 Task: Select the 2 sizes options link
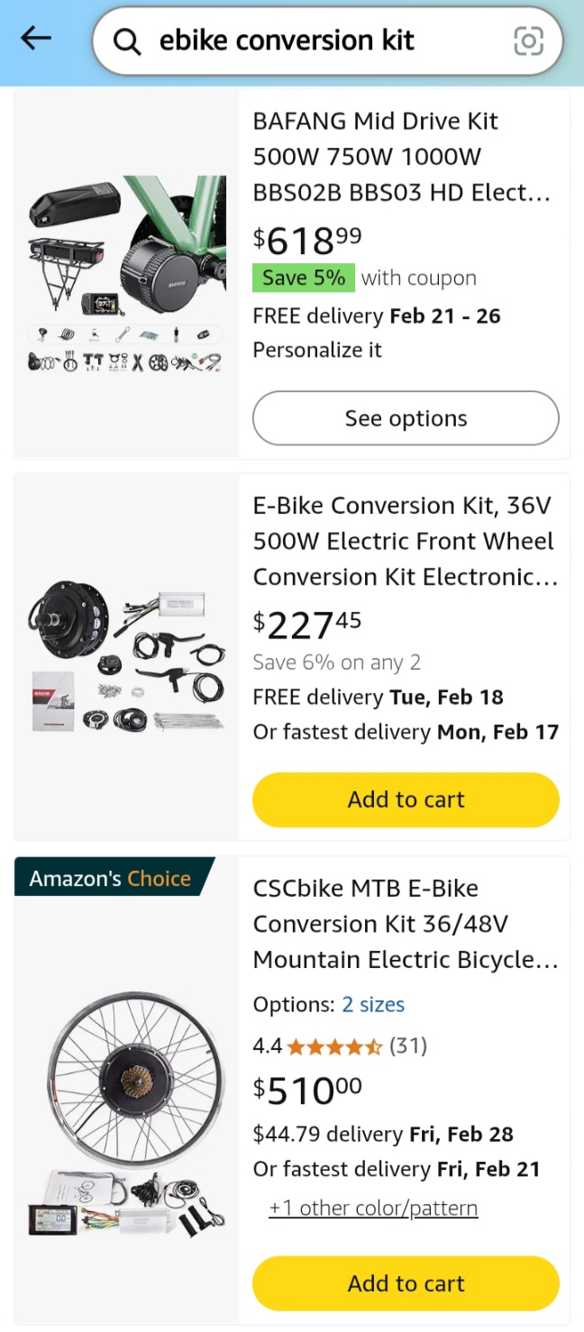coord(373,1005)
